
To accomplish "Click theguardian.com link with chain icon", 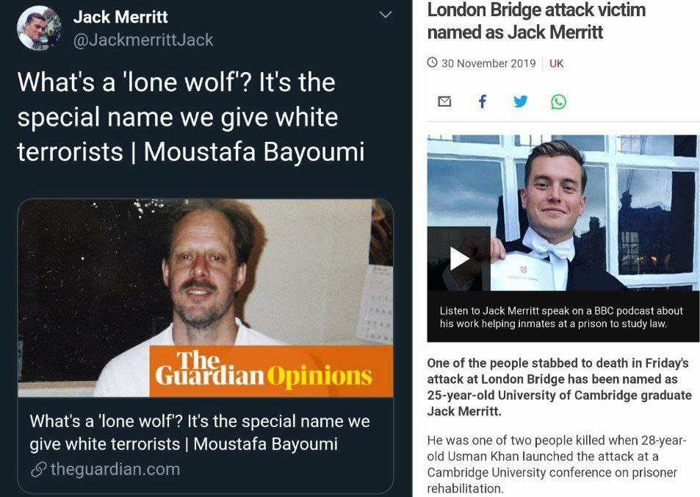I will pos(106,469).
